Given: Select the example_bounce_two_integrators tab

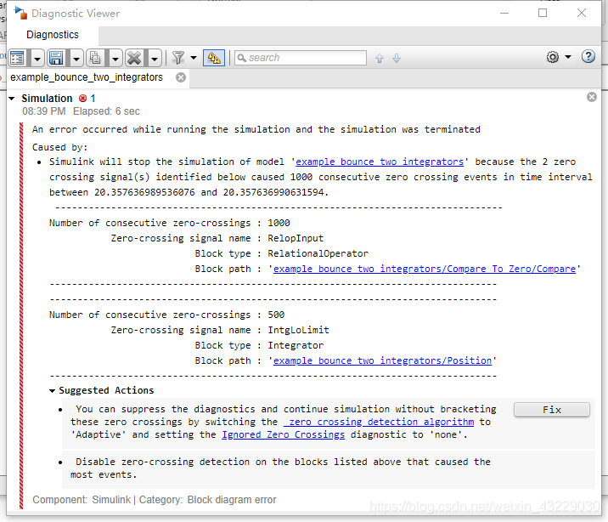Looking at the screenshot, I should 87,77.
